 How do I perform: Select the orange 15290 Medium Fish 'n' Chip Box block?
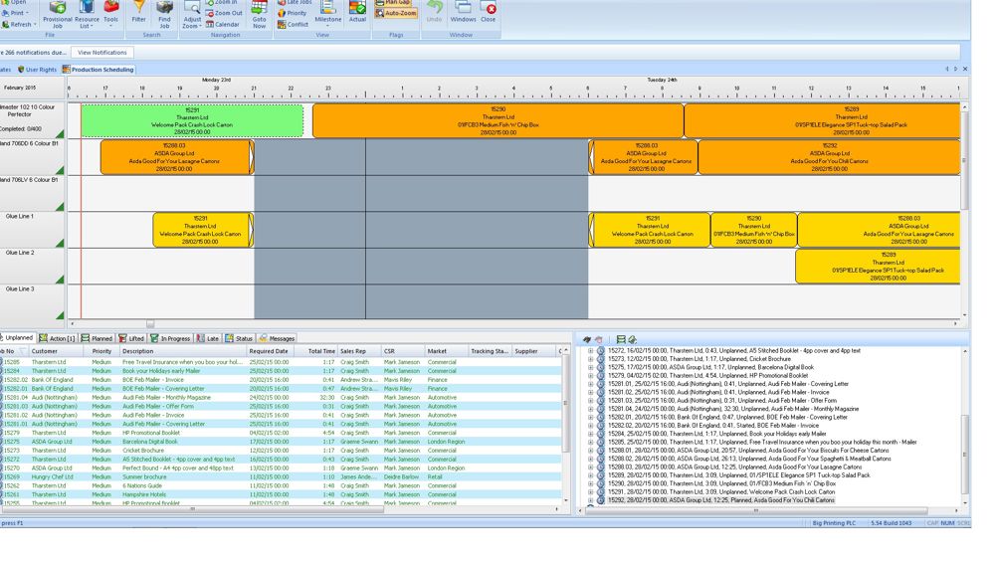click(498, 120)
